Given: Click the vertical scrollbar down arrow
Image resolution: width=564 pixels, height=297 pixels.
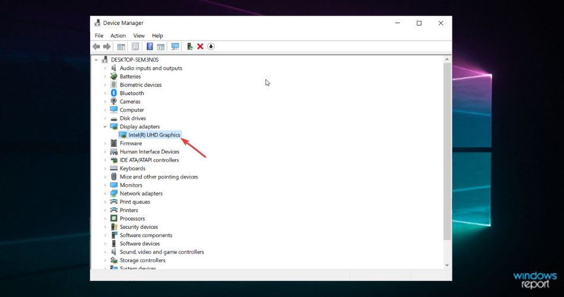Looking at the screenshot, I should tap(446, 266).
